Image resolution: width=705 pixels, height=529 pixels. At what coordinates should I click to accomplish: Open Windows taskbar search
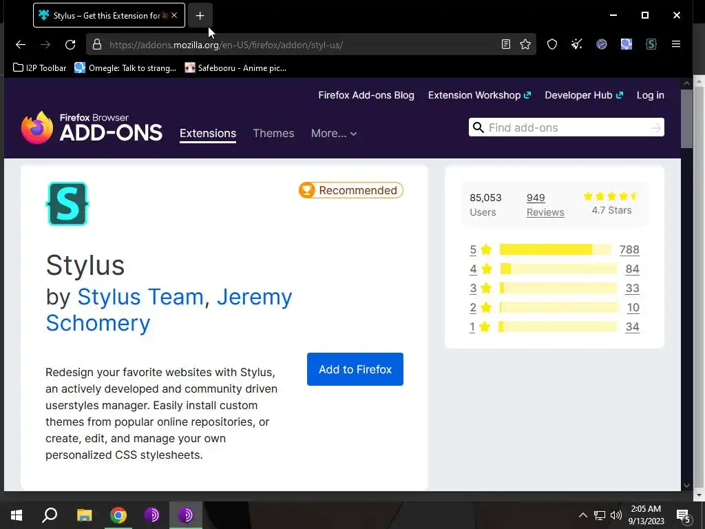[x=50, y=515]
